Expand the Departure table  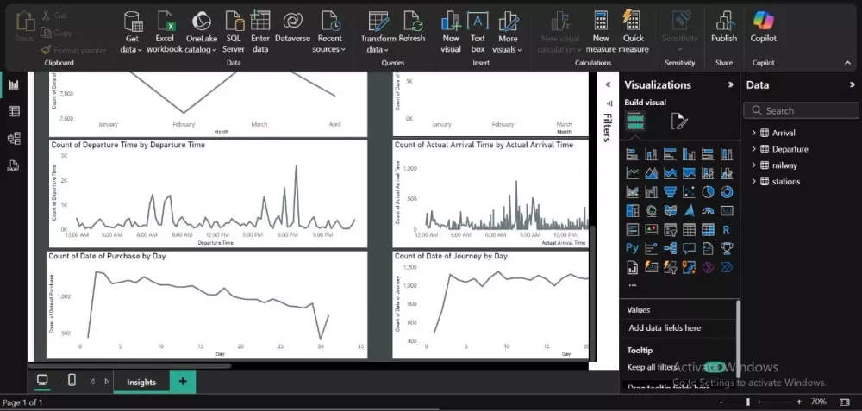(x=754, y=149)
